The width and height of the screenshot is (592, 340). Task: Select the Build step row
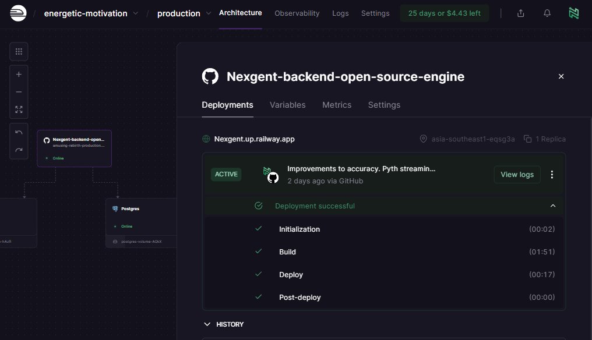point(384,252)
